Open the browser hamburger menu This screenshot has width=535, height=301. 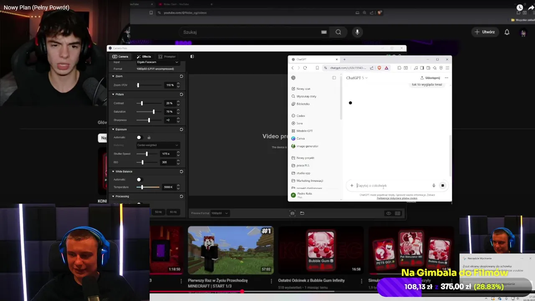click(447, 68)
